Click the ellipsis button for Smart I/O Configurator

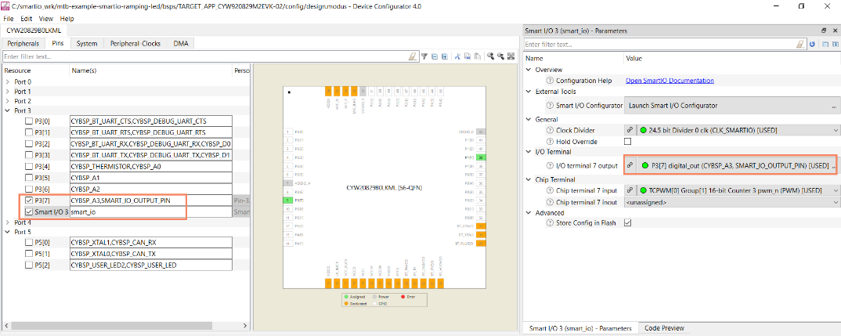834,107
